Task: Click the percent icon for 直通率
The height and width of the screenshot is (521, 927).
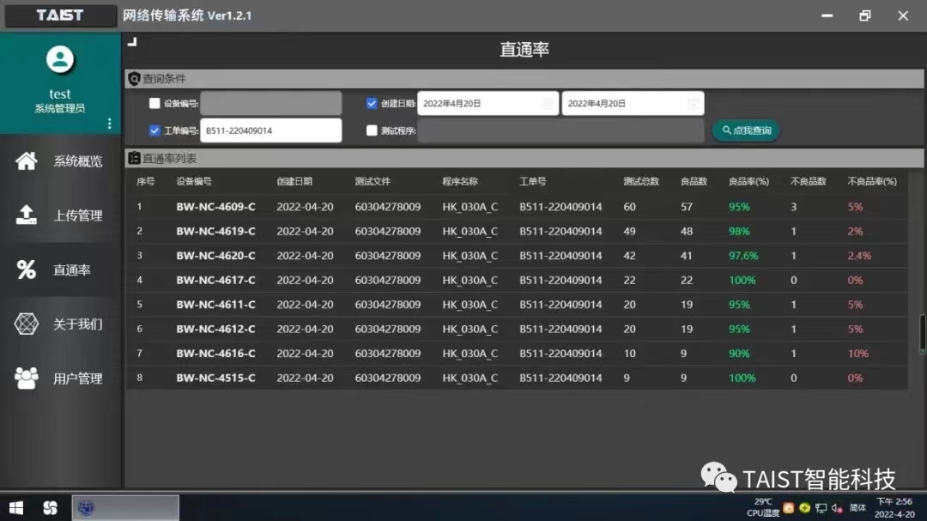Action: point(26,270)
